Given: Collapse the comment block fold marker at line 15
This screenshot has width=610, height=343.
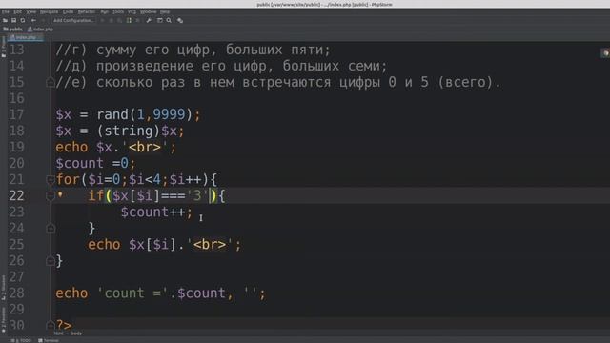Looking at the screenshot, I should (51, 83).
